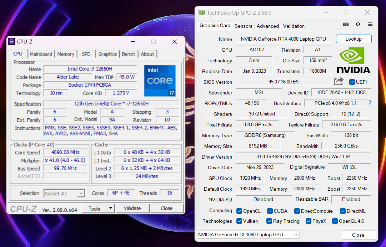This screenshot has height=247, width=386.
Task: Toggle the DirectCompute checkbox
Action: click(297, 211)
